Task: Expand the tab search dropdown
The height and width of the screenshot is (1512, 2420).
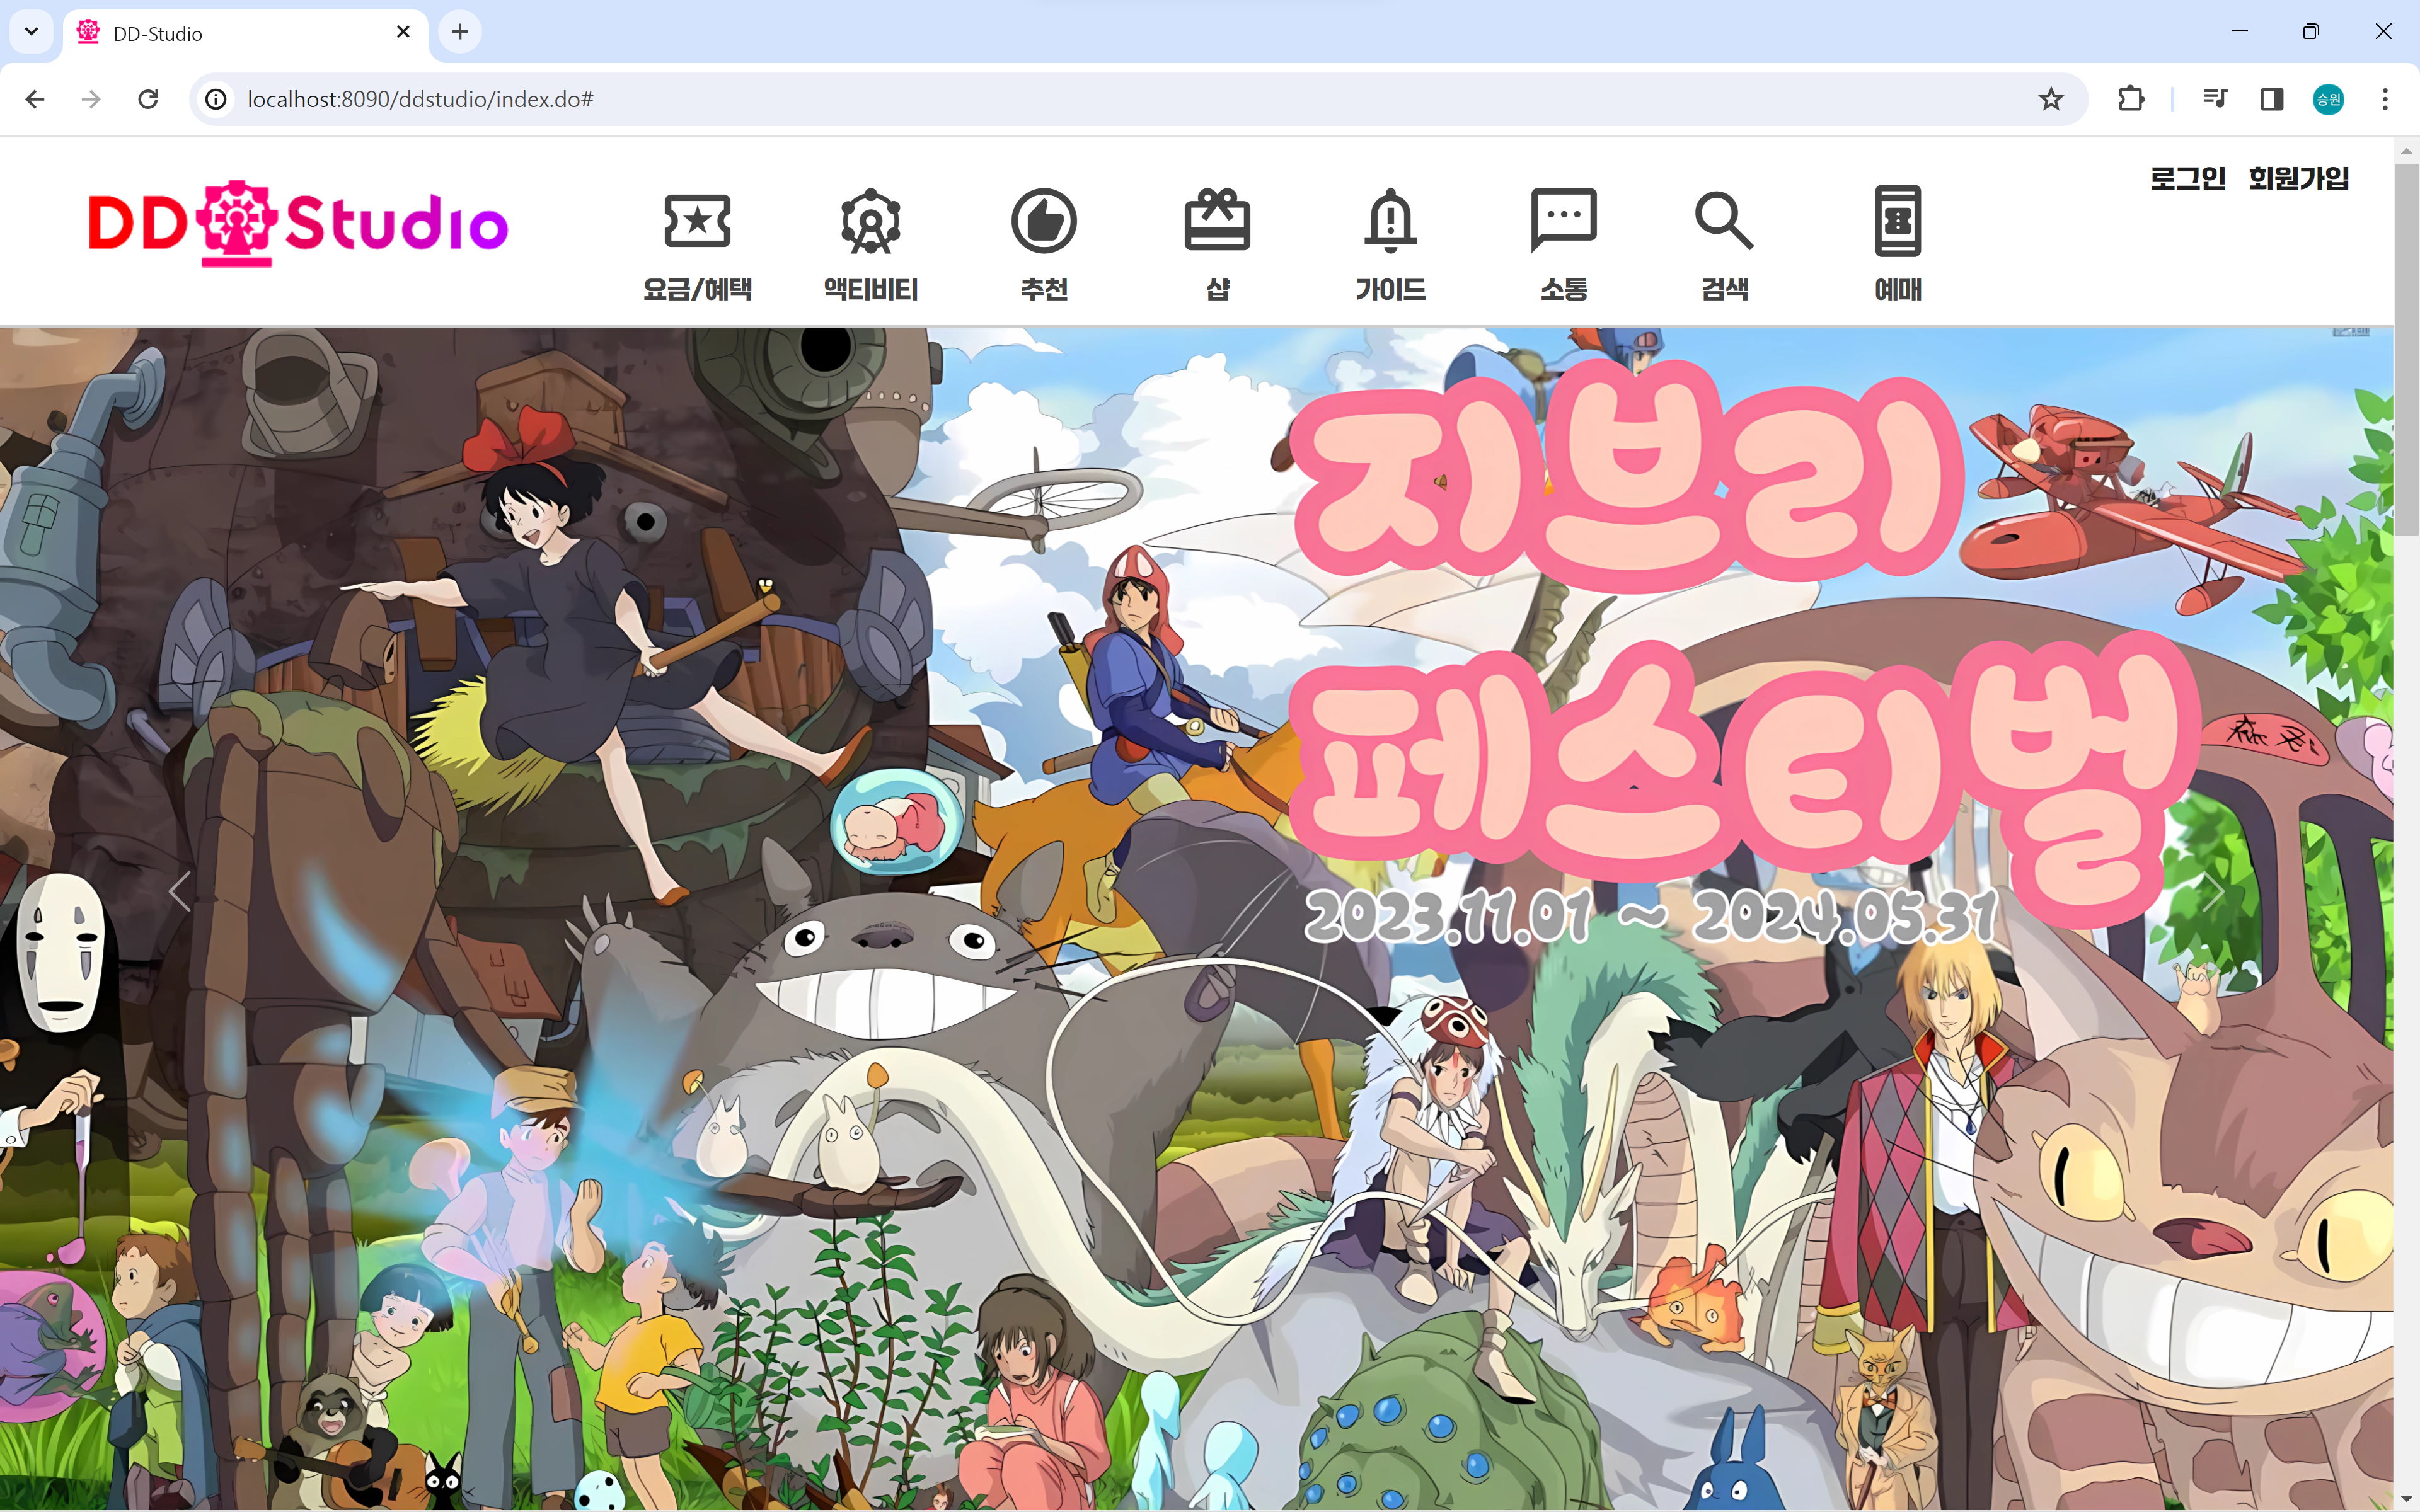Action: point(31,32)
